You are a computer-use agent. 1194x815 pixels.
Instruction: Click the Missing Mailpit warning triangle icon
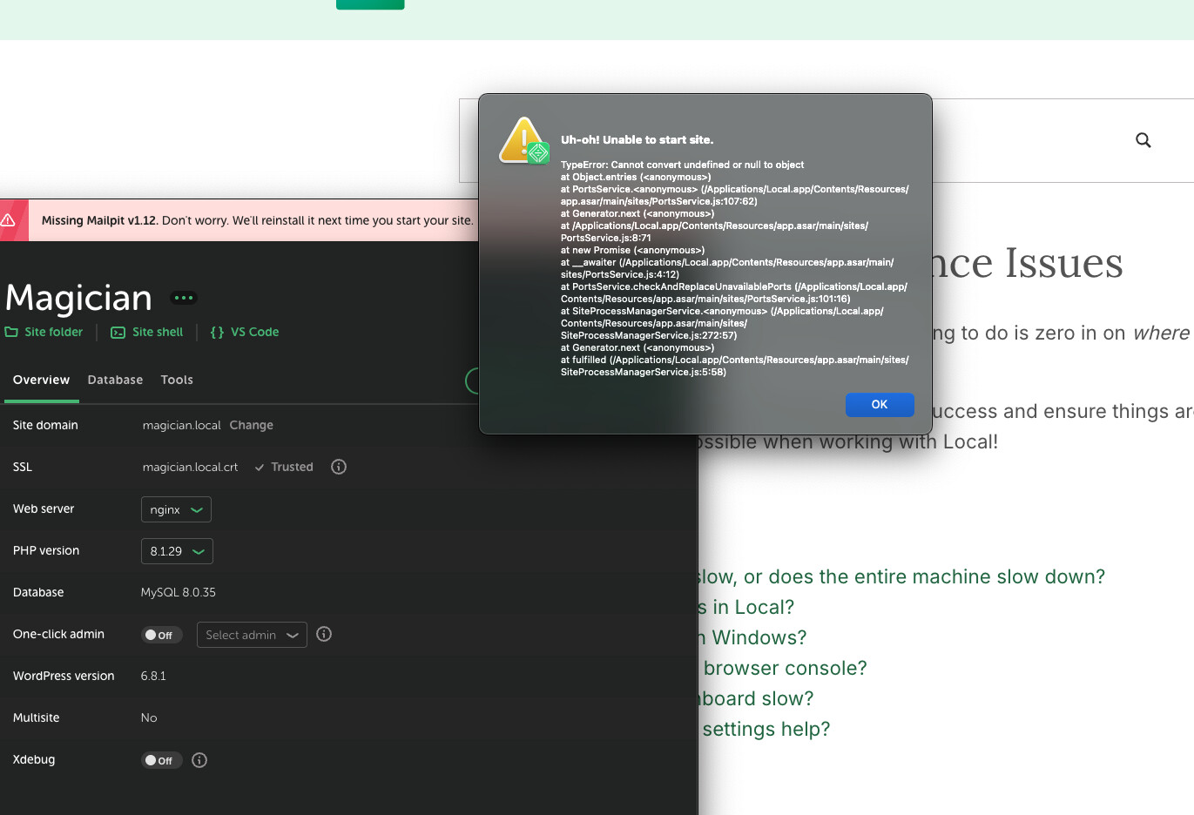click(x=8, y=220)
